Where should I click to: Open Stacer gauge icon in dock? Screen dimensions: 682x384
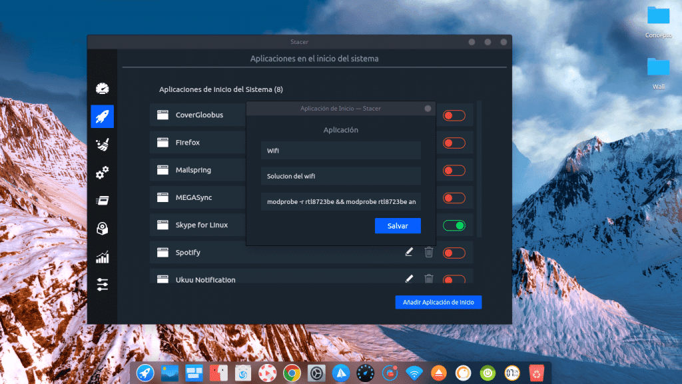tap(366, 373)
